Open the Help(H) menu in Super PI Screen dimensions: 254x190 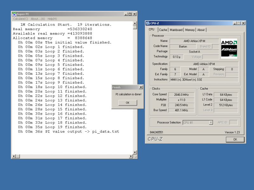click(52, 19)
